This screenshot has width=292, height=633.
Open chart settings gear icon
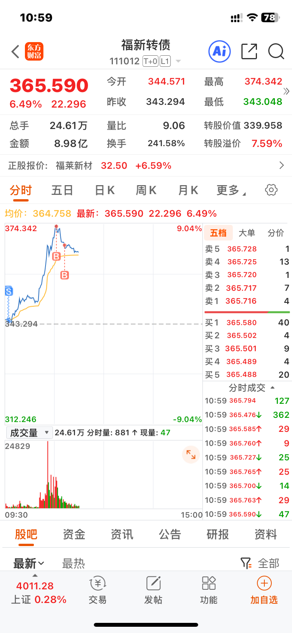271,190
